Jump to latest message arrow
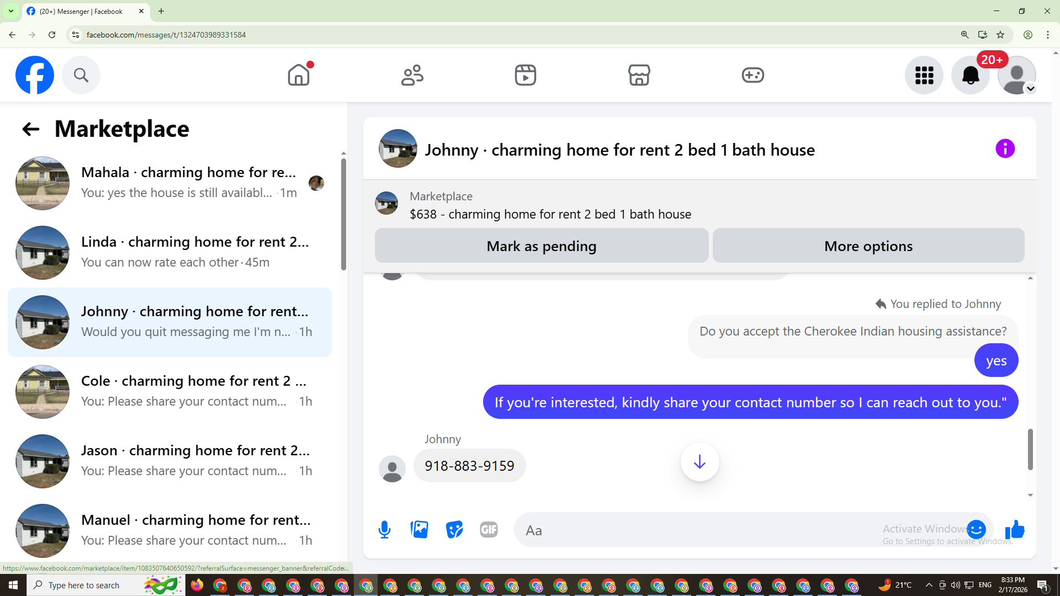 coord(699,462)
